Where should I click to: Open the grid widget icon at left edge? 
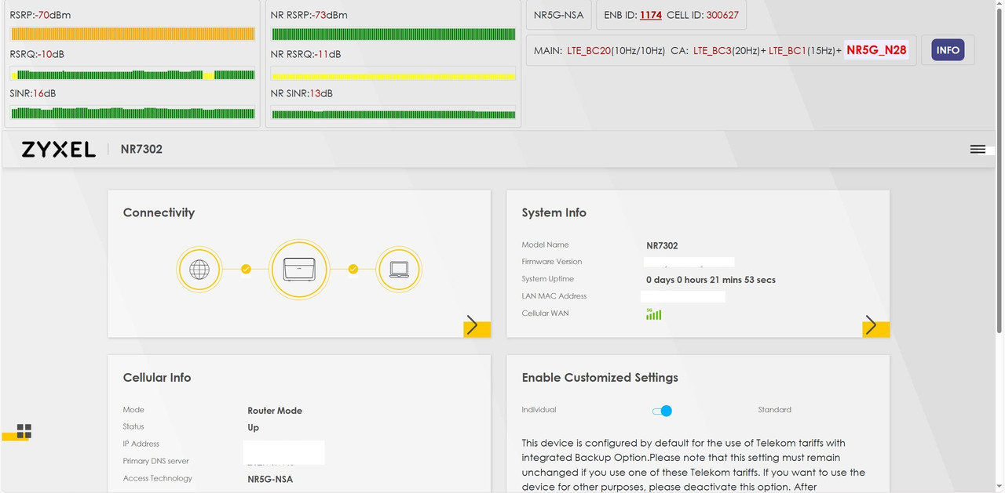24,431
